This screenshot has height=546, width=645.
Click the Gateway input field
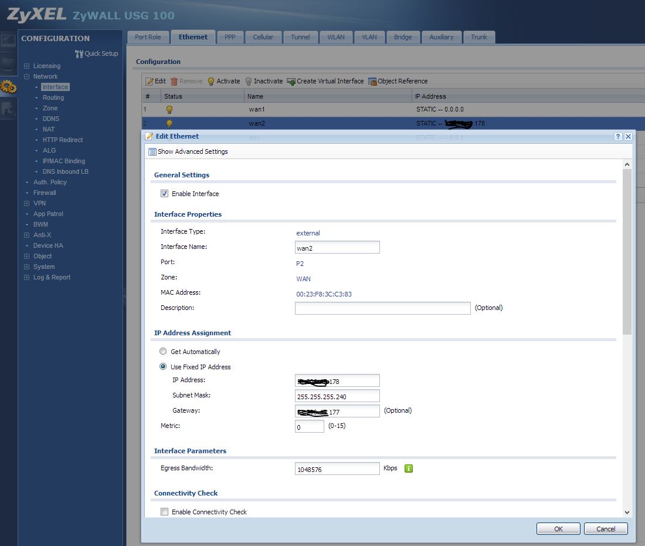click(x=337, y=412)
